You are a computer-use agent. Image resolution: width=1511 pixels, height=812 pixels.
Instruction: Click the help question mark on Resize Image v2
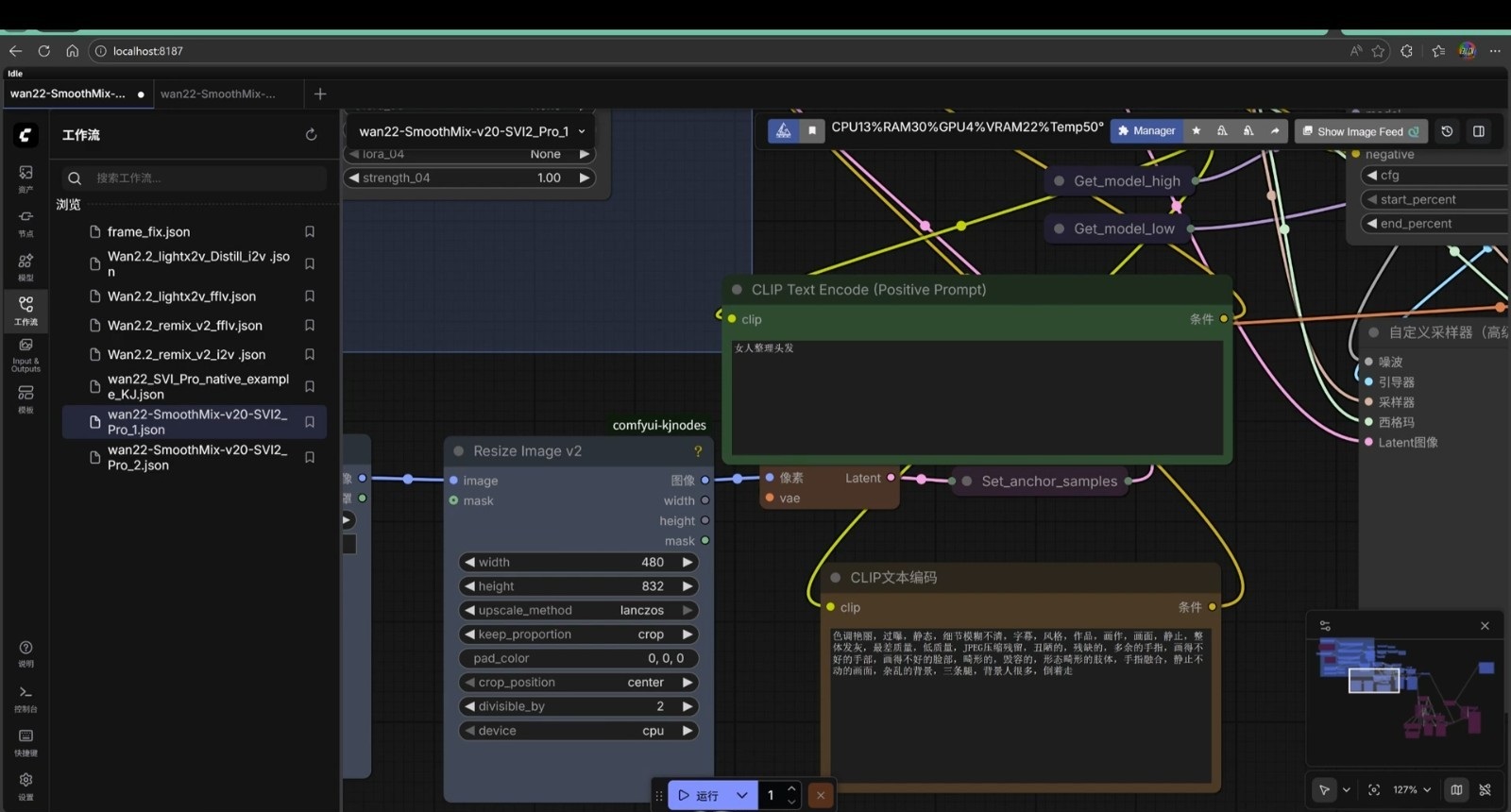click(698, 451)
